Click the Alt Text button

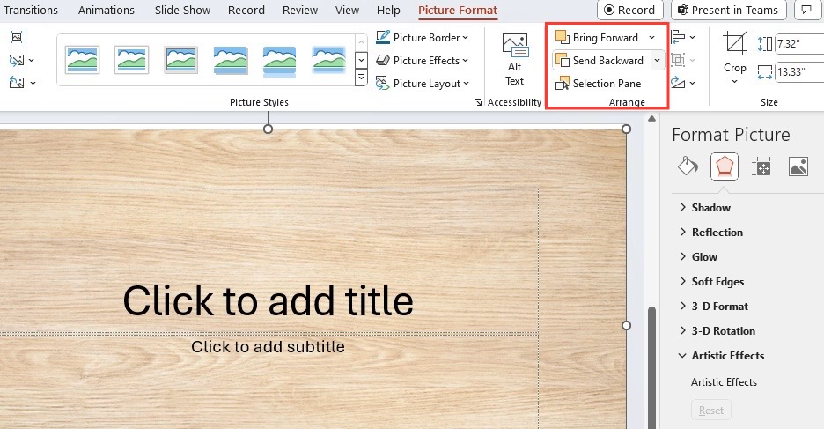click(514, 59)
